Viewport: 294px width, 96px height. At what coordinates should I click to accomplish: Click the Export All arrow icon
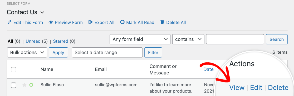coord(91,22)
